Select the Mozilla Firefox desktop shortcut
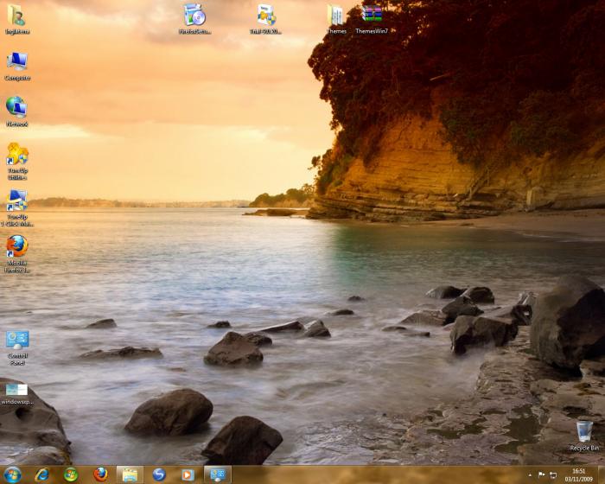 point(16,247)
